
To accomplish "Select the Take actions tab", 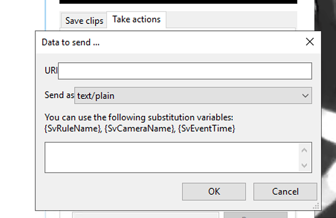I will 136,19.
